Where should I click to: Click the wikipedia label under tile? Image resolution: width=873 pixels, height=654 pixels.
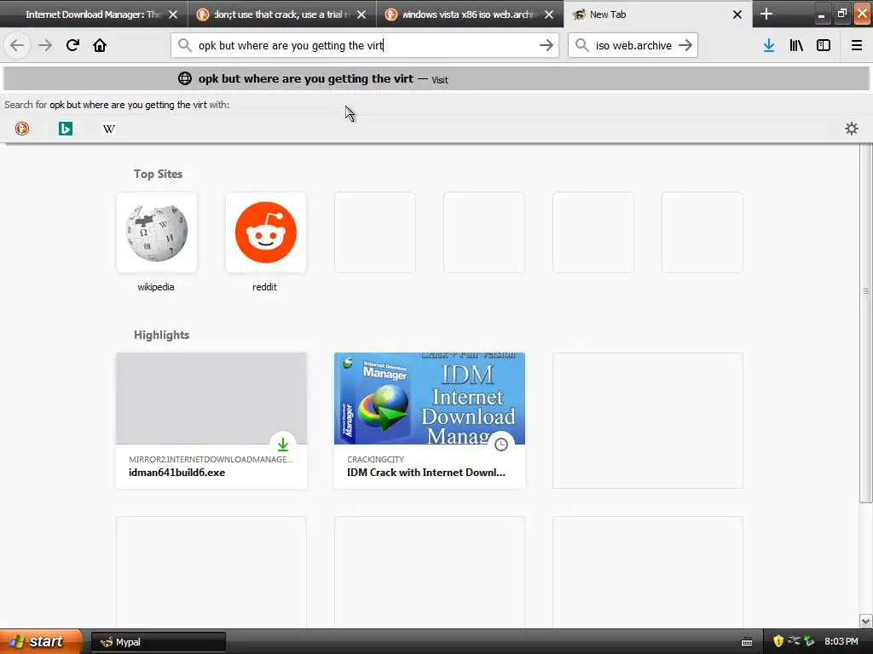(156, 287)
